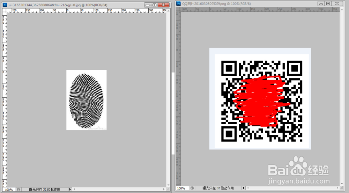
Task: Click the Ps icon of the QQ图片 png window
Action: (x=178, y=3)
